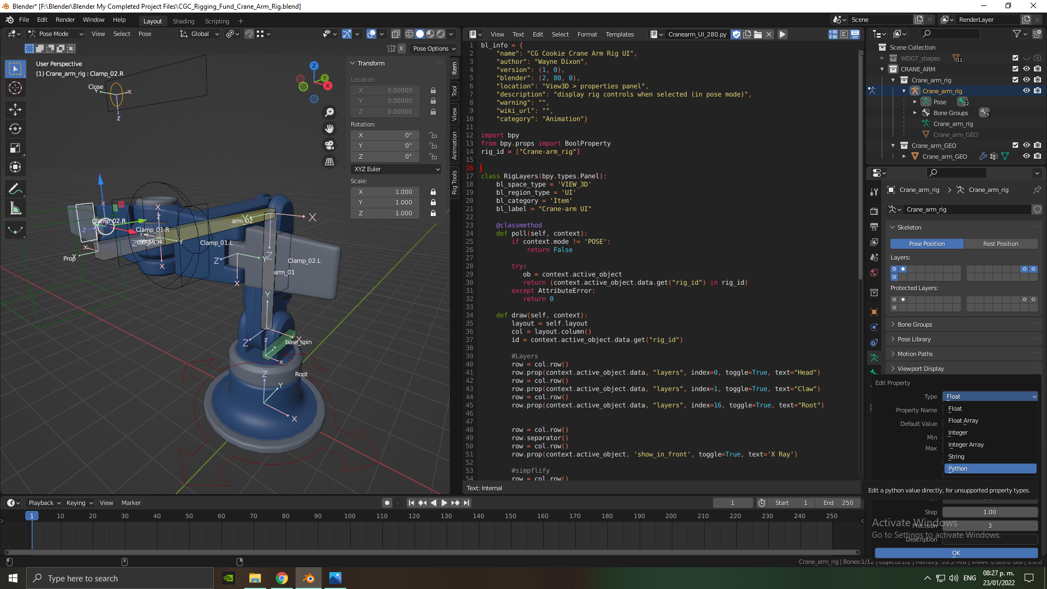Select the Move tool

coord(15,110)
